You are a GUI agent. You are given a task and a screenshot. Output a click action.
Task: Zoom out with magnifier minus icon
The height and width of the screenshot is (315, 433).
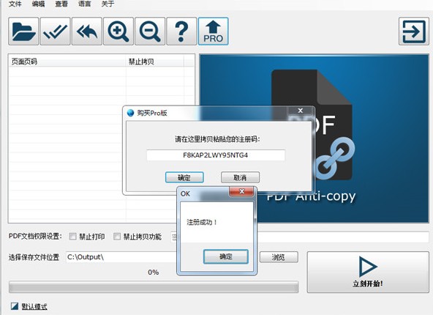pyautogui.click(x=150, y=31)
